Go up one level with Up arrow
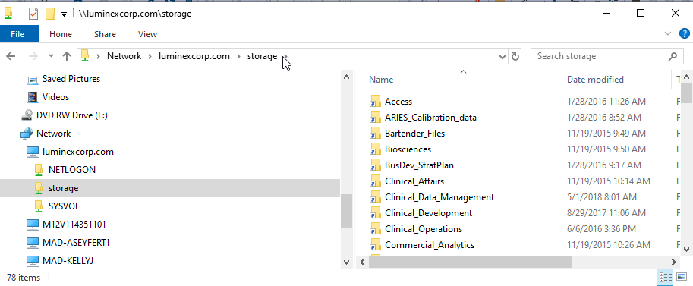 click(67, 56)
